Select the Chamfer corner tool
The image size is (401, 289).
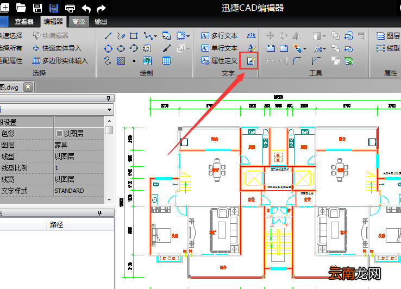click(316, 61)
